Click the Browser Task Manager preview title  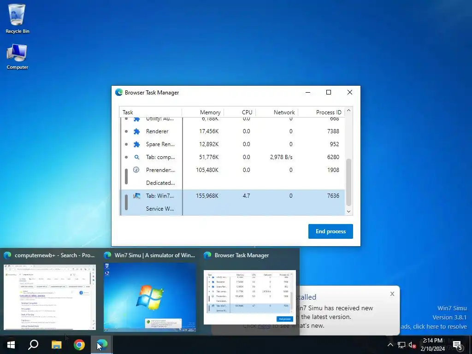click(x=242, y=255)
